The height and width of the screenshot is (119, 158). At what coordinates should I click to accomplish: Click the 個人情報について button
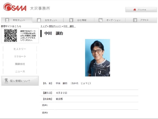(20, 81)
